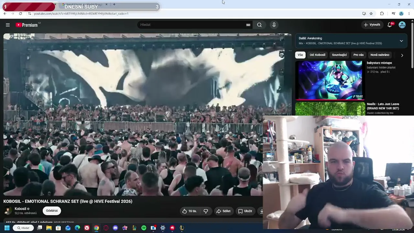Open Steam settings gear app on taskbar

(163, 228)
